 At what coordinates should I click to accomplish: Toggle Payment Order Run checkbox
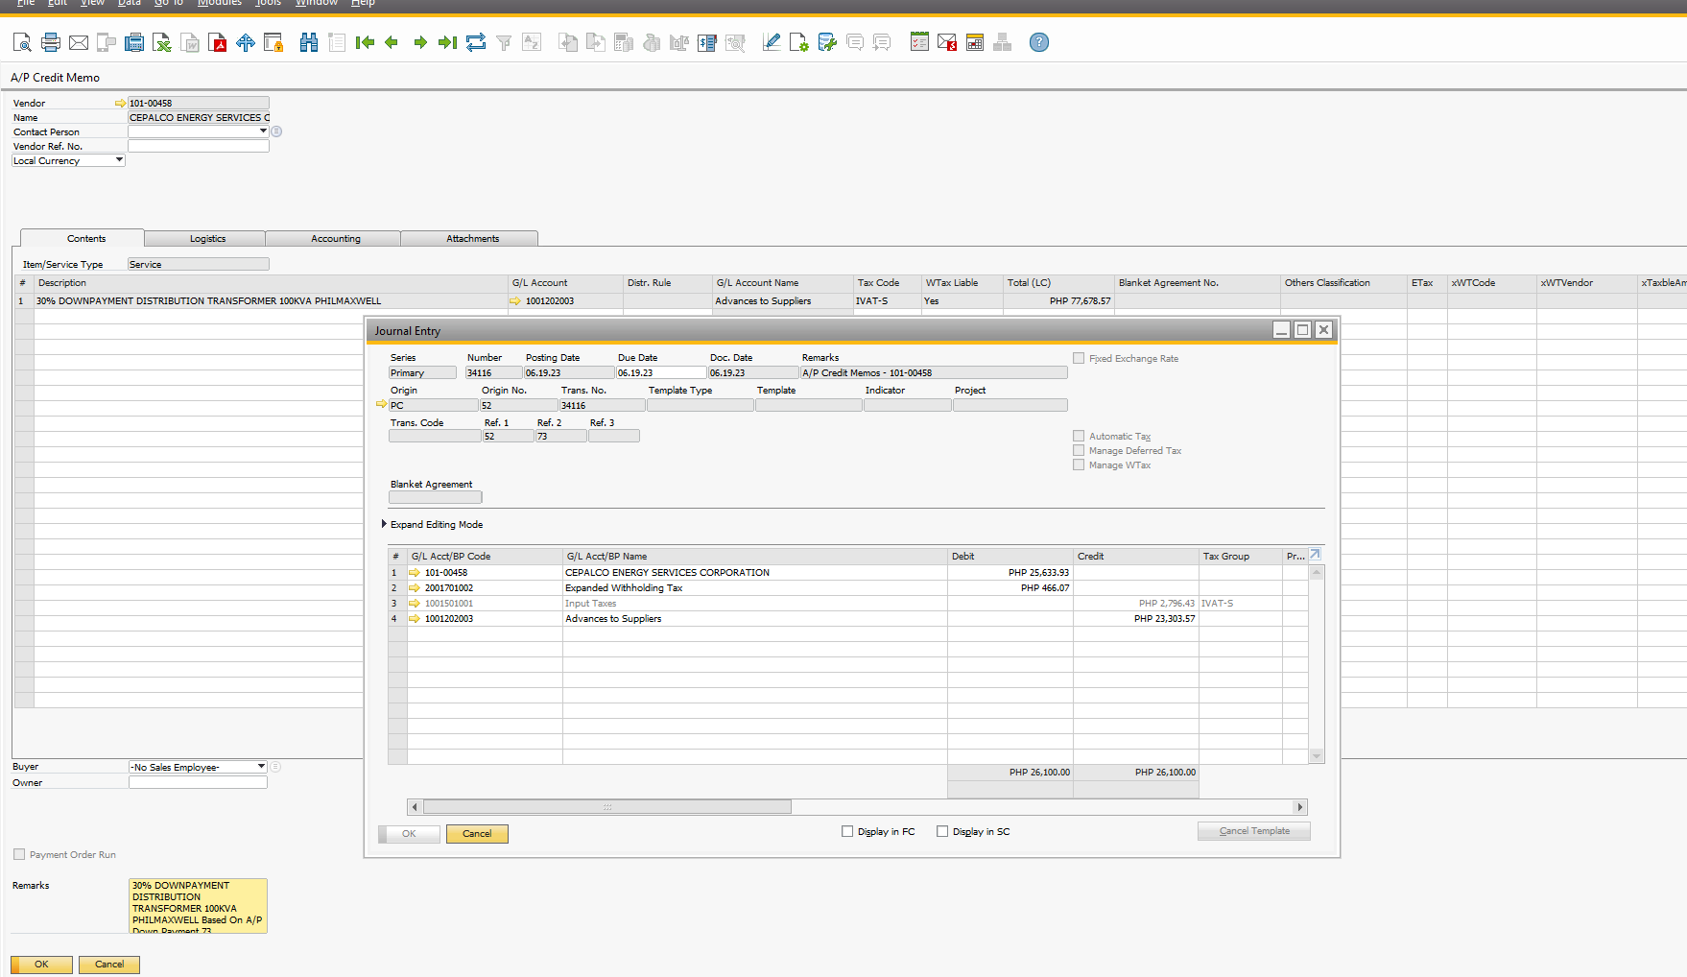coord(19,854)
